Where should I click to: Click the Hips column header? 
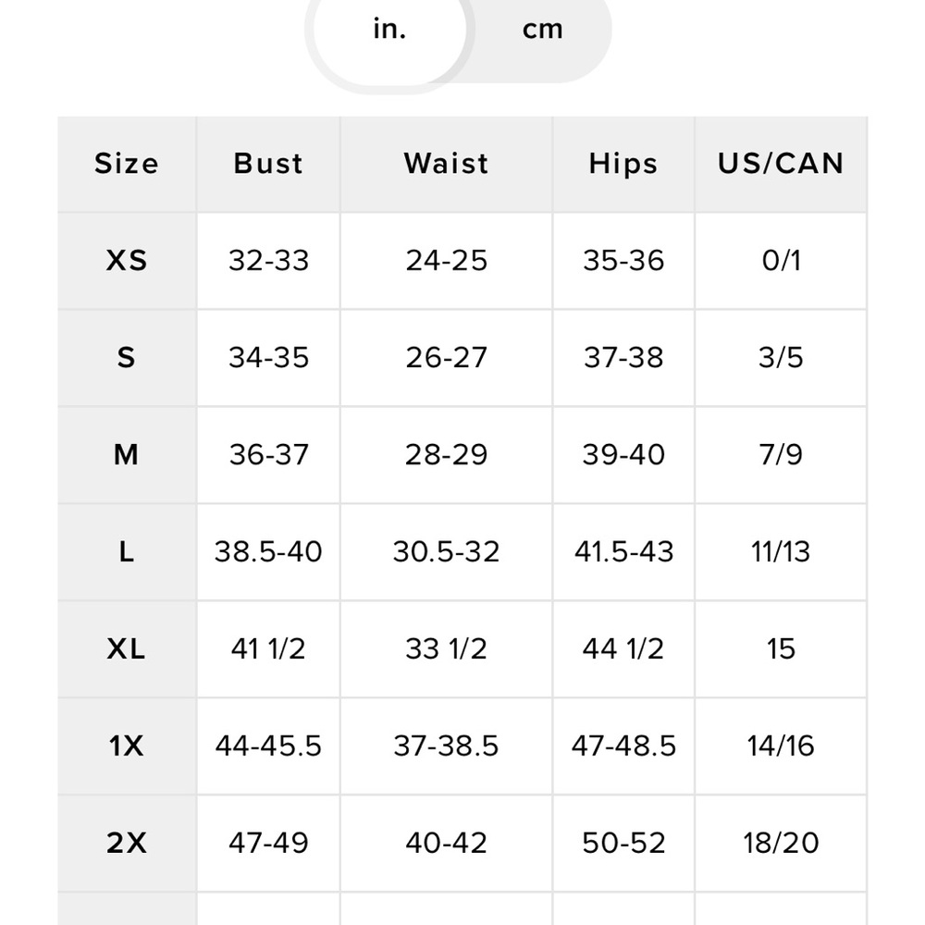623,164
